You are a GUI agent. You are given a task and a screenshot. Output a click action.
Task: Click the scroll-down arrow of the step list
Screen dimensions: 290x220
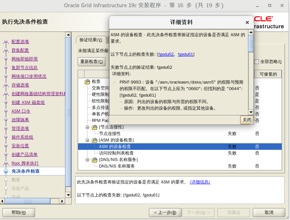(x=68, y=195)
